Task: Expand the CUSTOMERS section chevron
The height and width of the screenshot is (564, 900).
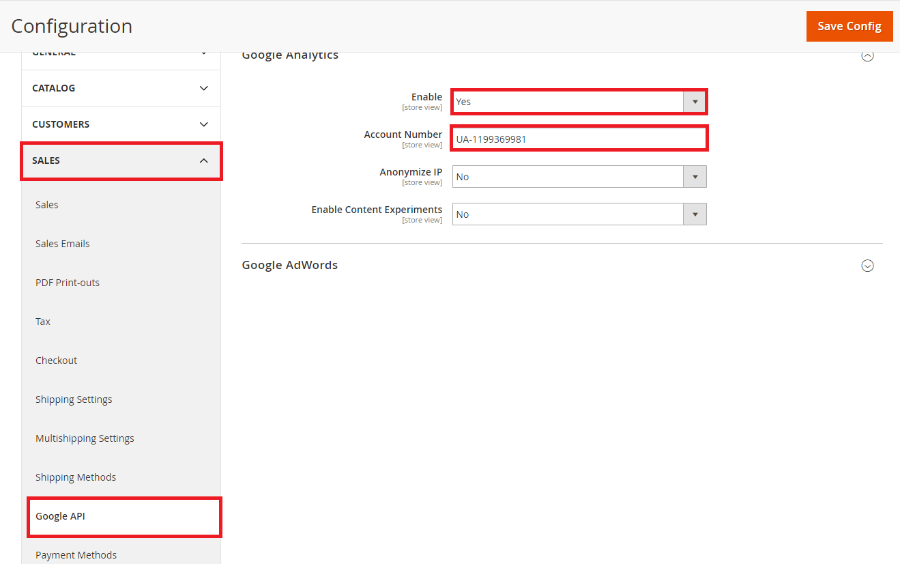Action: point(203,124)
